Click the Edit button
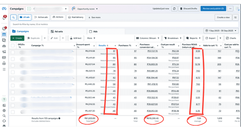This screenshot has width=241, height=135. pos(54,38)
